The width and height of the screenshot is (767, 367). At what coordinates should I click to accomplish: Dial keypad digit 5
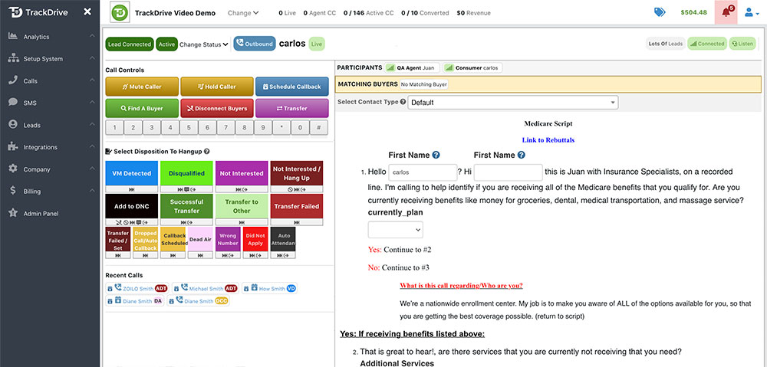coord(189,127)
